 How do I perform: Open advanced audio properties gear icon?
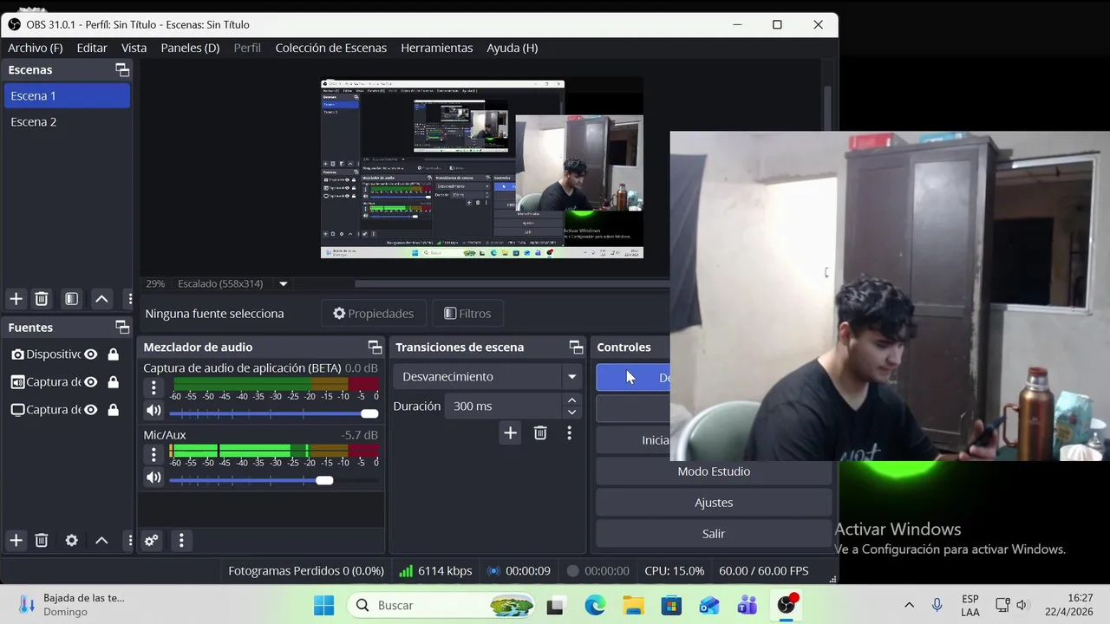coord(152,541)
